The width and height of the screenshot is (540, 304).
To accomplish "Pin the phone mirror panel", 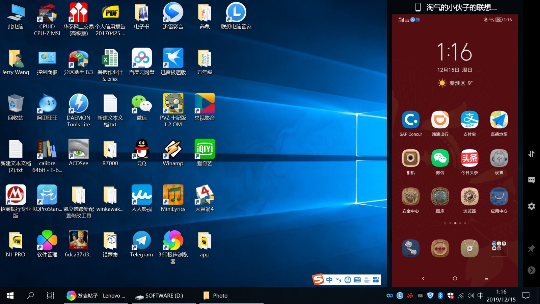I will 532,249.
